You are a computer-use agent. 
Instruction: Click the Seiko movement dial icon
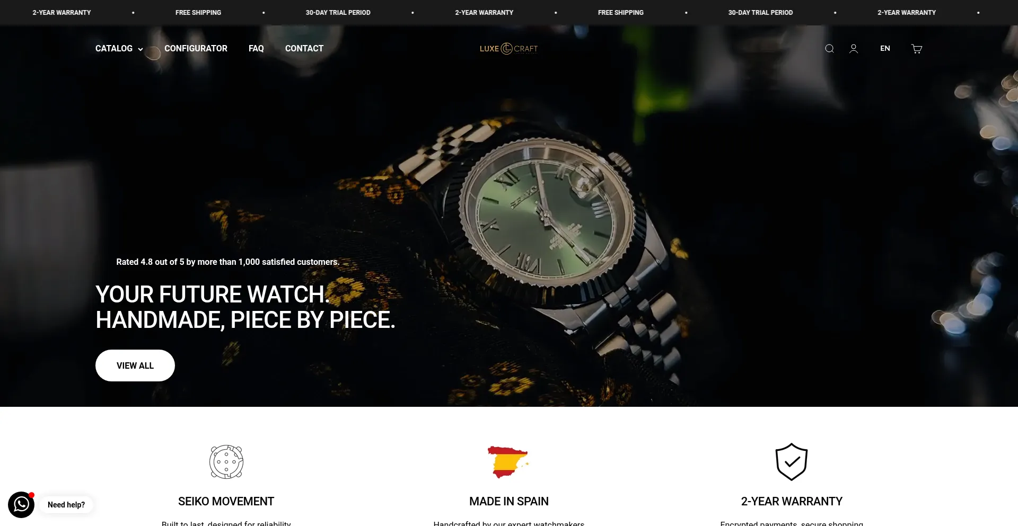coord(226,462)
